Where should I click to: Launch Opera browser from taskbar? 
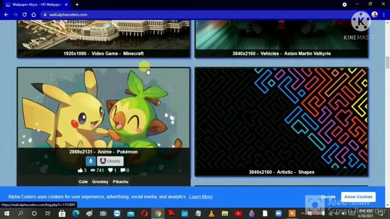(x=144, y=214)
